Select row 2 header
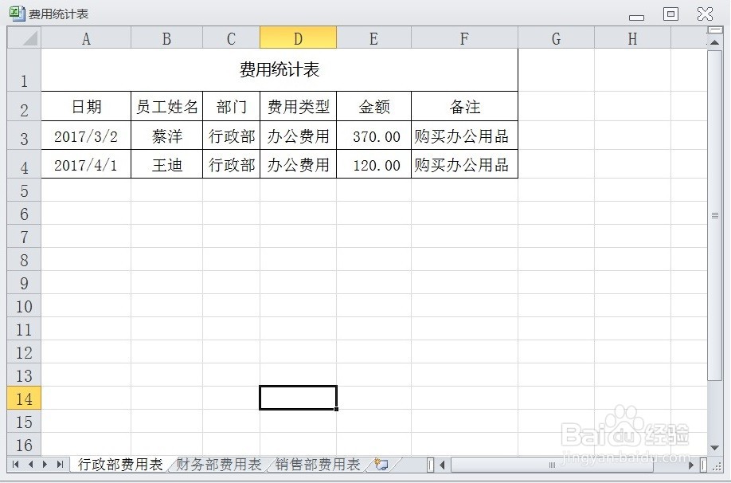The image size is (731, 483). click(24, 106)
